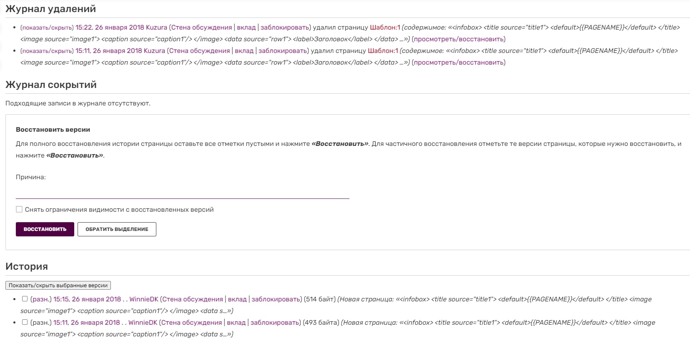
Task: Click просмотреть/восстановить in the 15:22 deletion entry
Action: (x=458, y=39)
